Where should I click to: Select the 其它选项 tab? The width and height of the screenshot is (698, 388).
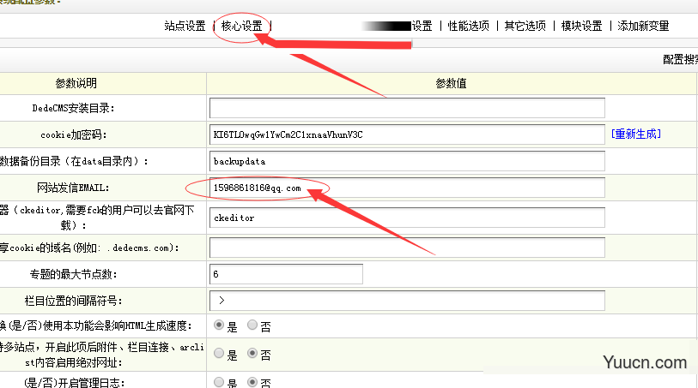tap(525, 26)
